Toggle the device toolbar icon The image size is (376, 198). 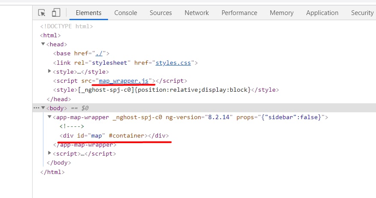(56, 13)
